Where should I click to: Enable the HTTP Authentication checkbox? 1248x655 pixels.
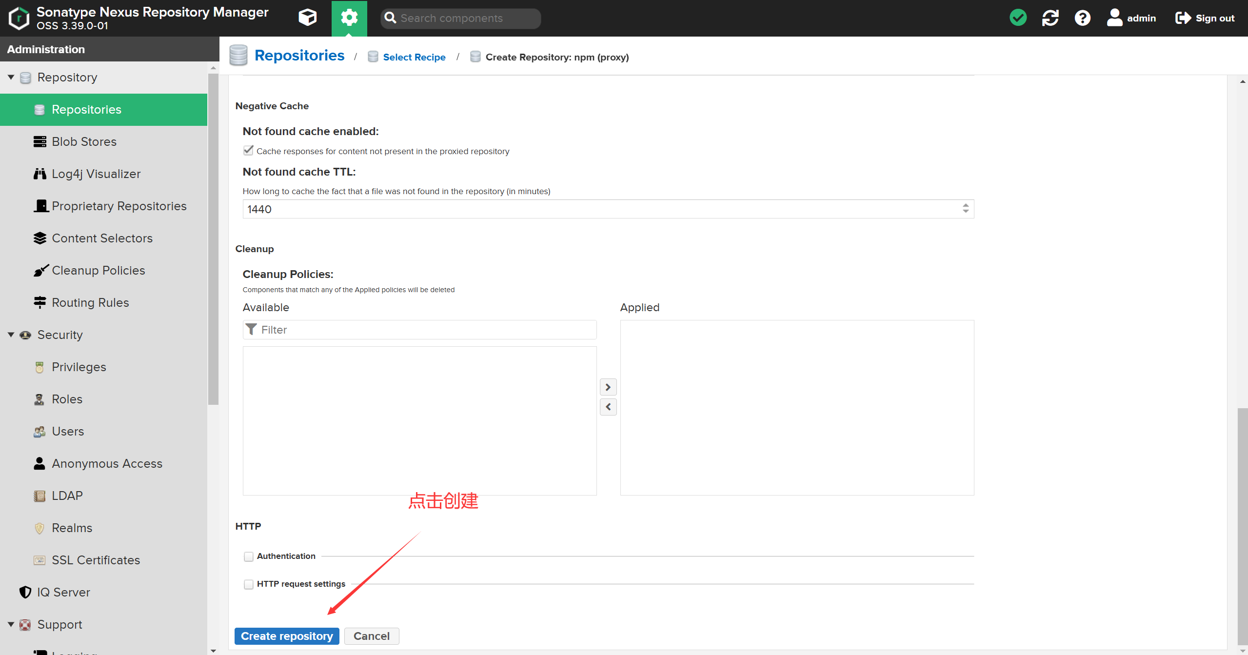point(249,556)
